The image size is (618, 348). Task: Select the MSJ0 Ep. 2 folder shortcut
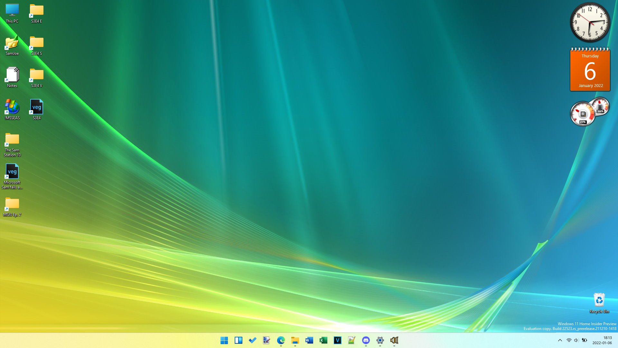pyautogui.click(x=12, y=207)
